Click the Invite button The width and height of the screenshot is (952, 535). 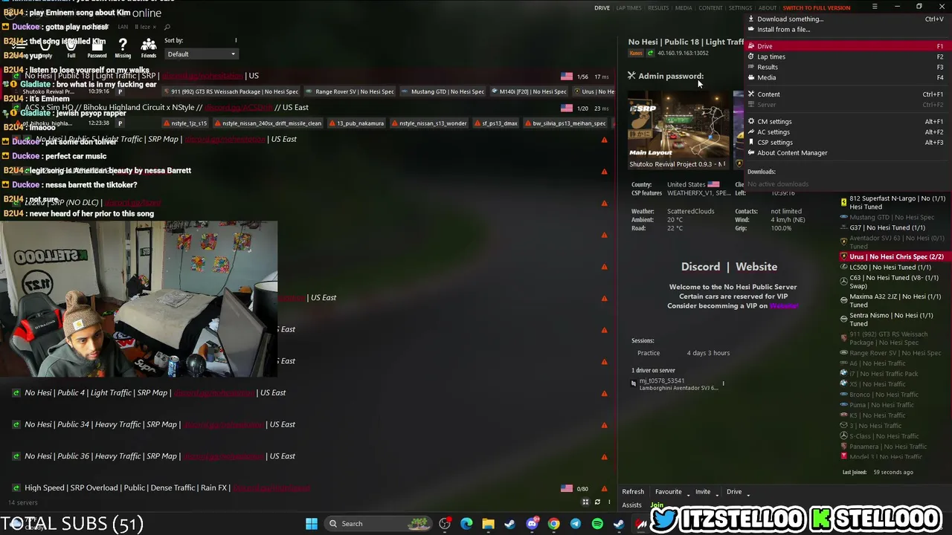pyautogui.click(x=703, y=492)
